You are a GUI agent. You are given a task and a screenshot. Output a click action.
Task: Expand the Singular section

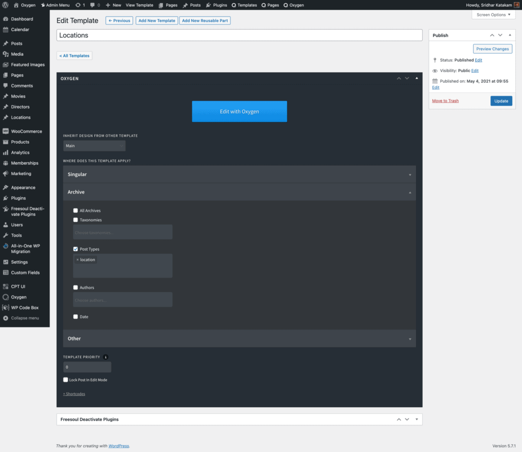(240, 174)
